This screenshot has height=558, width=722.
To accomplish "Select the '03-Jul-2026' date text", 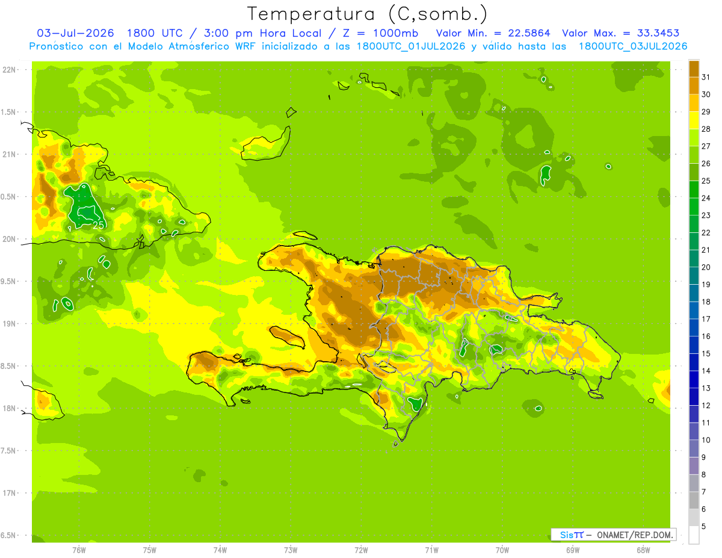I will [76, 33].
